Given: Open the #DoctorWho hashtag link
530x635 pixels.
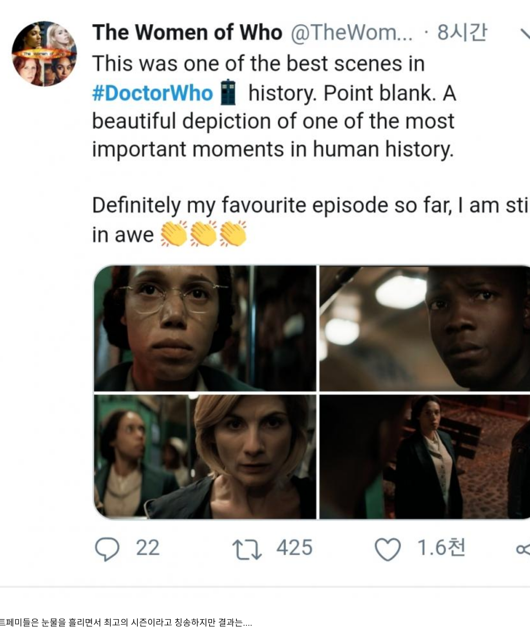Looking at the screenshot, I should click(152, 93).
